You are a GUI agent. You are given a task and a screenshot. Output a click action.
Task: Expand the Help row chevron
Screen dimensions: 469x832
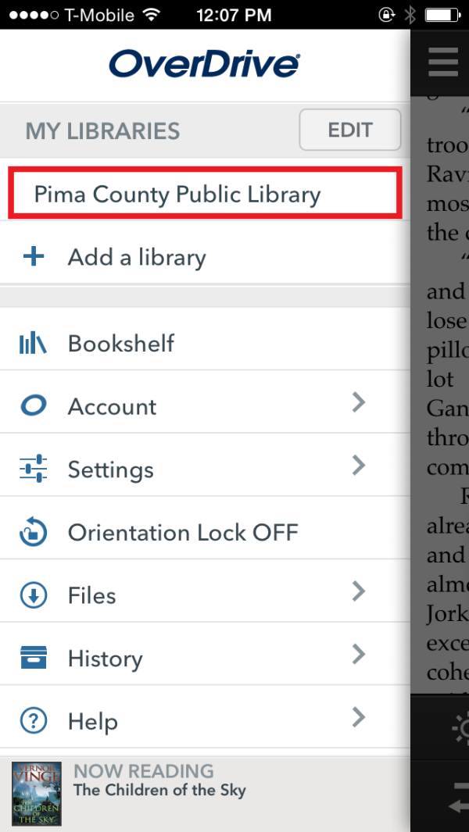click(358, 717)
